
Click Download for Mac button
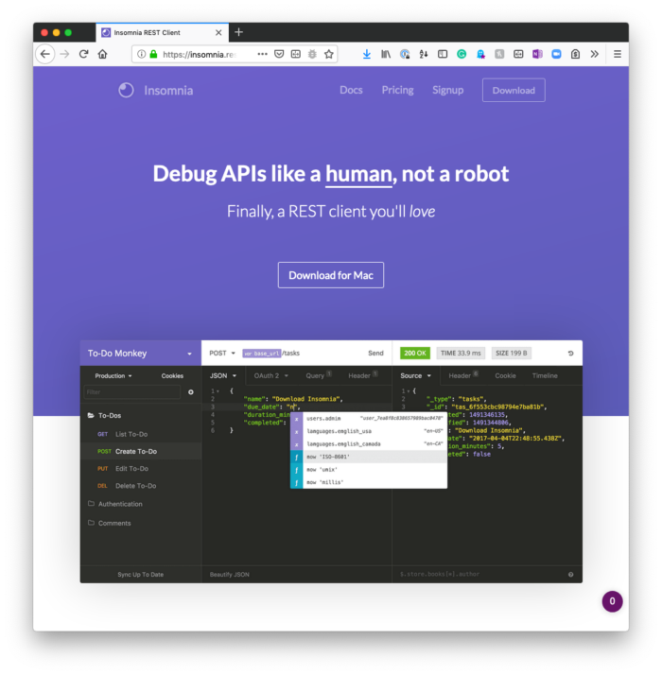pyautogui.click(x=331, y=275)
